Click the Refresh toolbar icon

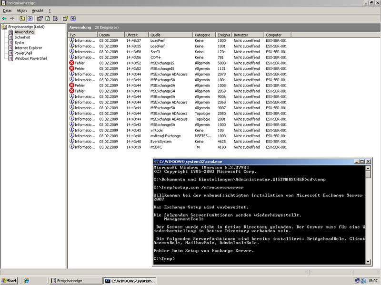[x=48, y=19]
